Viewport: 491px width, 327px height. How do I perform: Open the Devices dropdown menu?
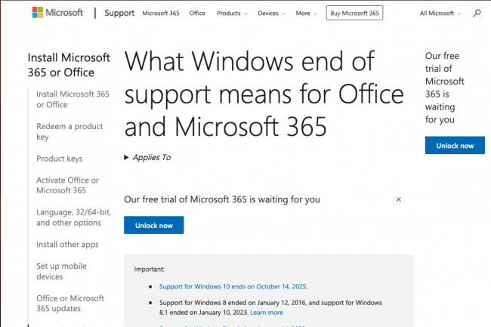point(271,13)
